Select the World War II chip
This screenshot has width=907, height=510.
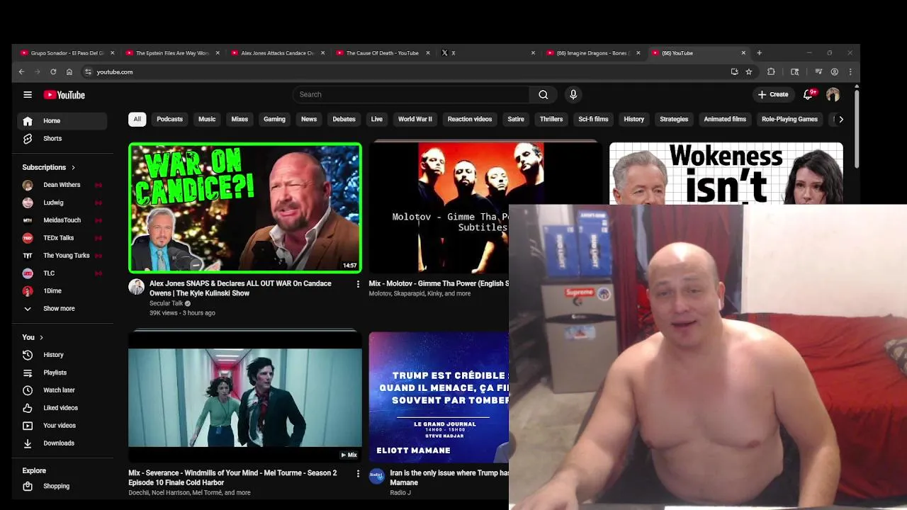pyautogui.click(x=415, y=120)
